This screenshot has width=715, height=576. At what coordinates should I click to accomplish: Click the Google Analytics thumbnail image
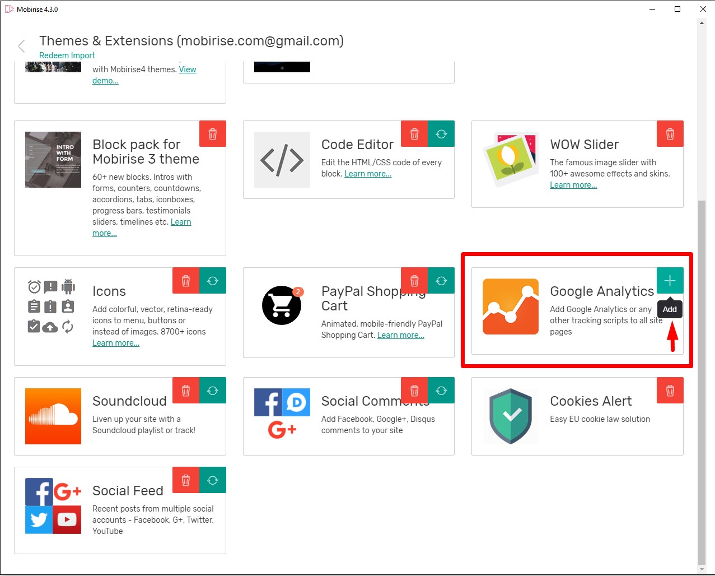click(x=511, y=306)
